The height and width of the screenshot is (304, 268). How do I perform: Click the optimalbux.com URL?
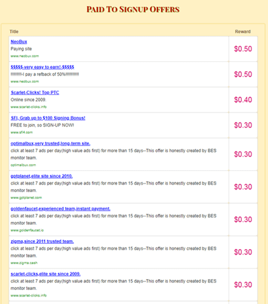(23, 165)
